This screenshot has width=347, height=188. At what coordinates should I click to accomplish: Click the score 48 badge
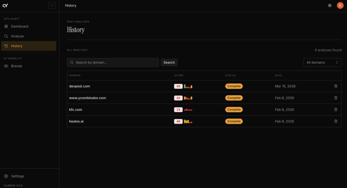[x=178, y=121]
